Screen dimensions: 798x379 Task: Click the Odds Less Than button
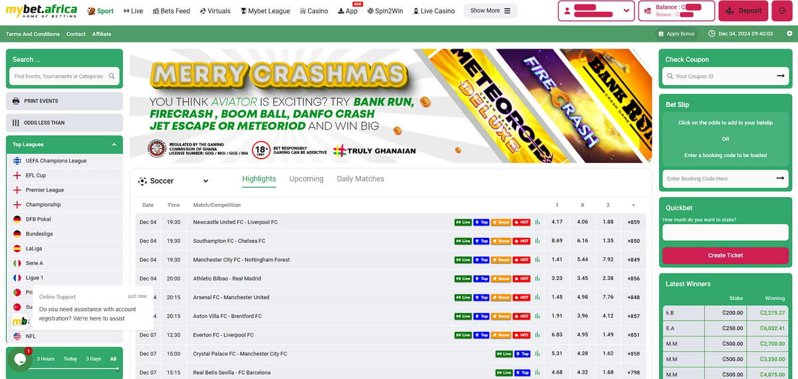click(x=65, y=122)
